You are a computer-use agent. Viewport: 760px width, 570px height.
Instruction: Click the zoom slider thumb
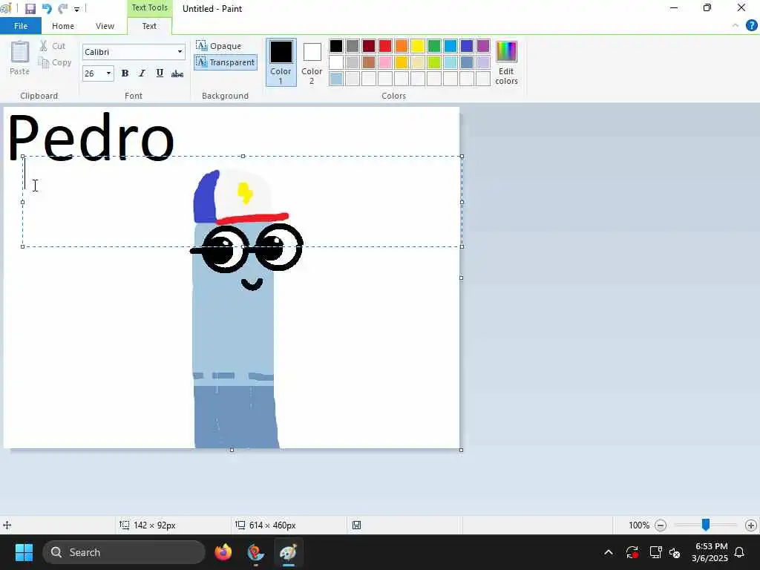coord(706,525)
